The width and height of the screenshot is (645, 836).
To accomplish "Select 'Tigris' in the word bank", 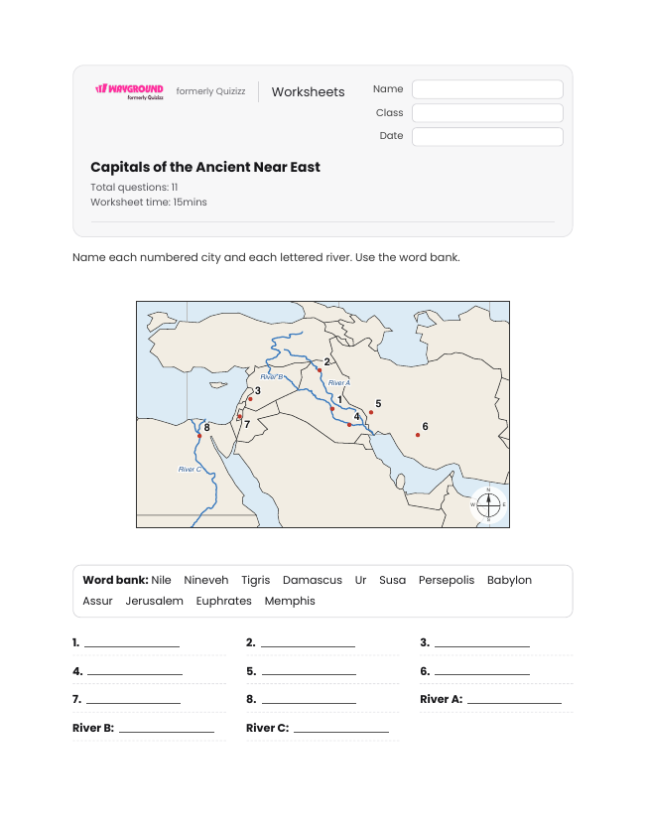I will pyautogui.click(x=256, y=580).
